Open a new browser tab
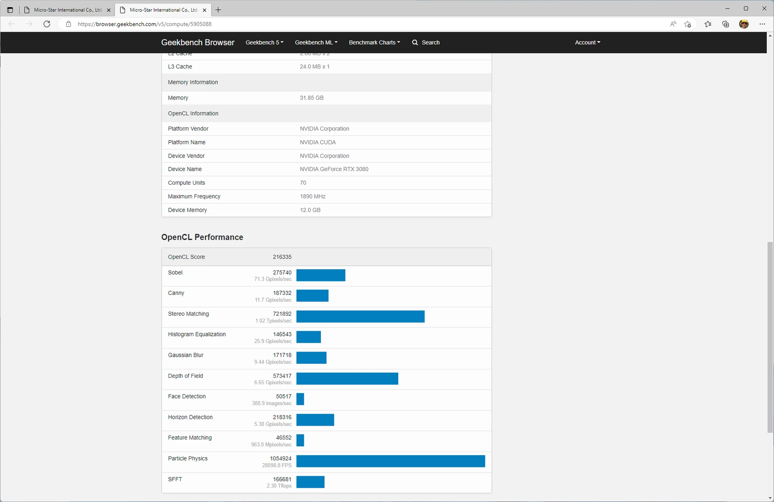The width and height of the screenshot is (774, 502). [218, 10]
